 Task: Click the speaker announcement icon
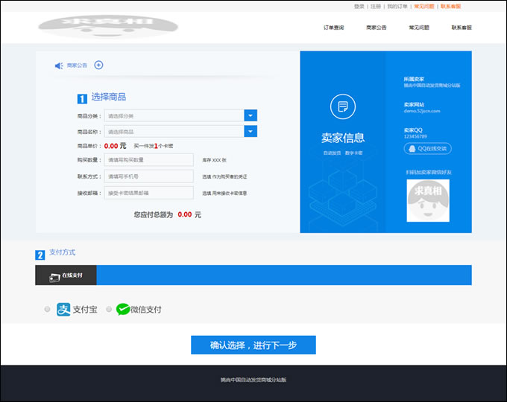pyautogui.click(x=59, y=66)
